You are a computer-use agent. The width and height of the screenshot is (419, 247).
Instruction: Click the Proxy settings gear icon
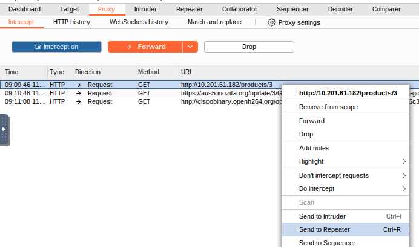(271, 22)
